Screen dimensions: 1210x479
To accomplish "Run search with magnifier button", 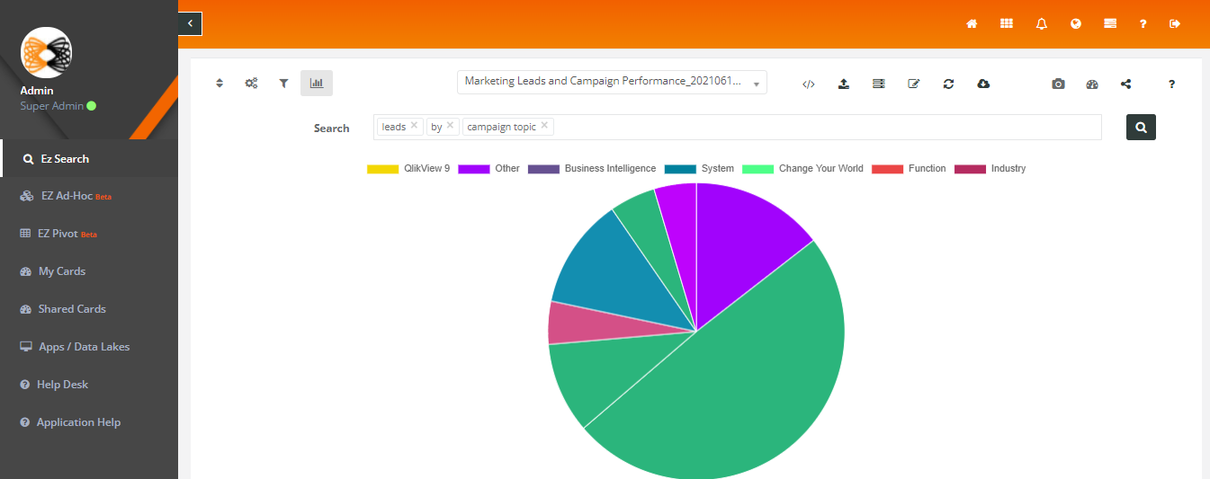I will [x=1141, y=127].
